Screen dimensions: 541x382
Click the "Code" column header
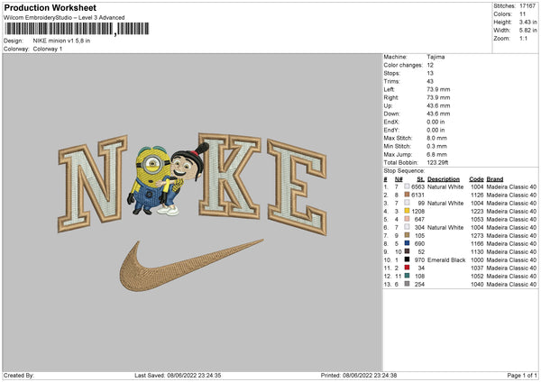tap(476, 179)
